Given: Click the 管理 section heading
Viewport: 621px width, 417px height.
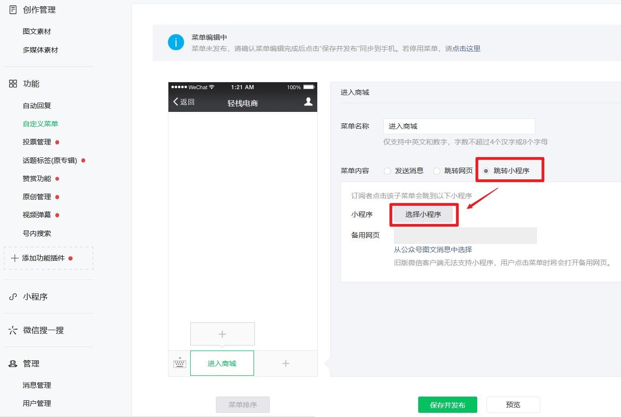Looking at the screenshot, I should pos(31,364).
